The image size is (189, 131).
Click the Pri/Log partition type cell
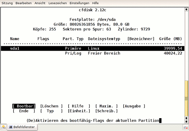coord(73,53)
